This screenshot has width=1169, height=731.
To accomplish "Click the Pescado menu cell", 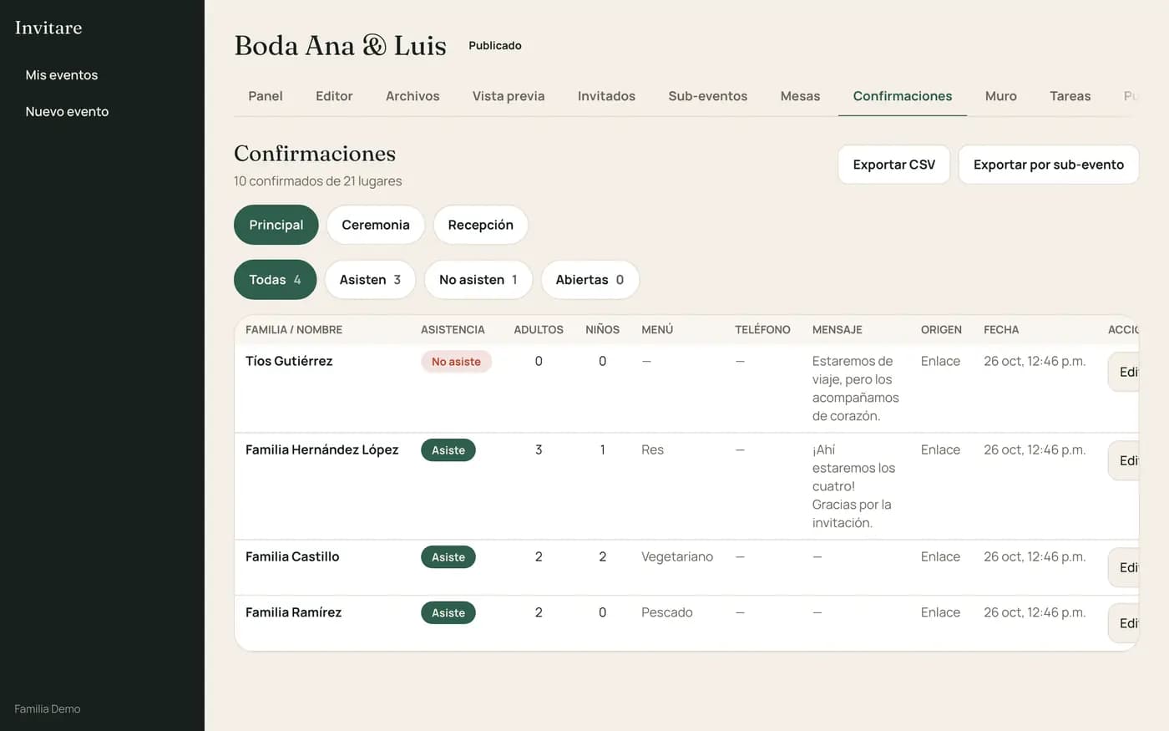I will 667,612.
